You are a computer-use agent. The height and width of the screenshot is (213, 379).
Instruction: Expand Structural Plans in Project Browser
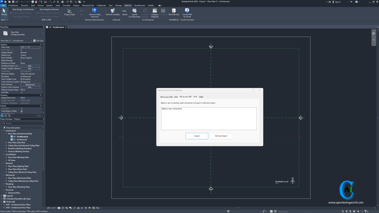[x=6, y=193]
